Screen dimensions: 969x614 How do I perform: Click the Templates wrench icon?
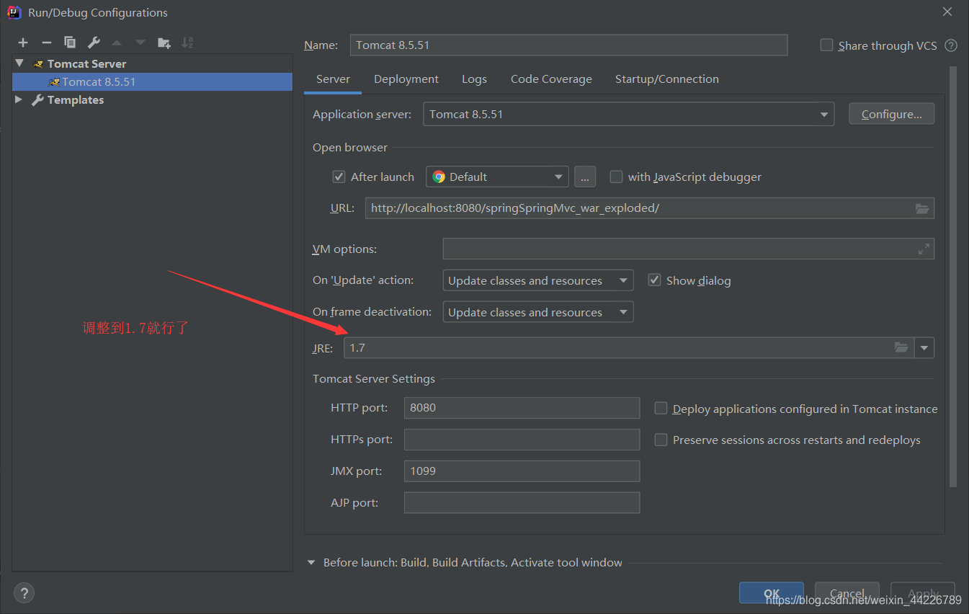coord(38,99)
